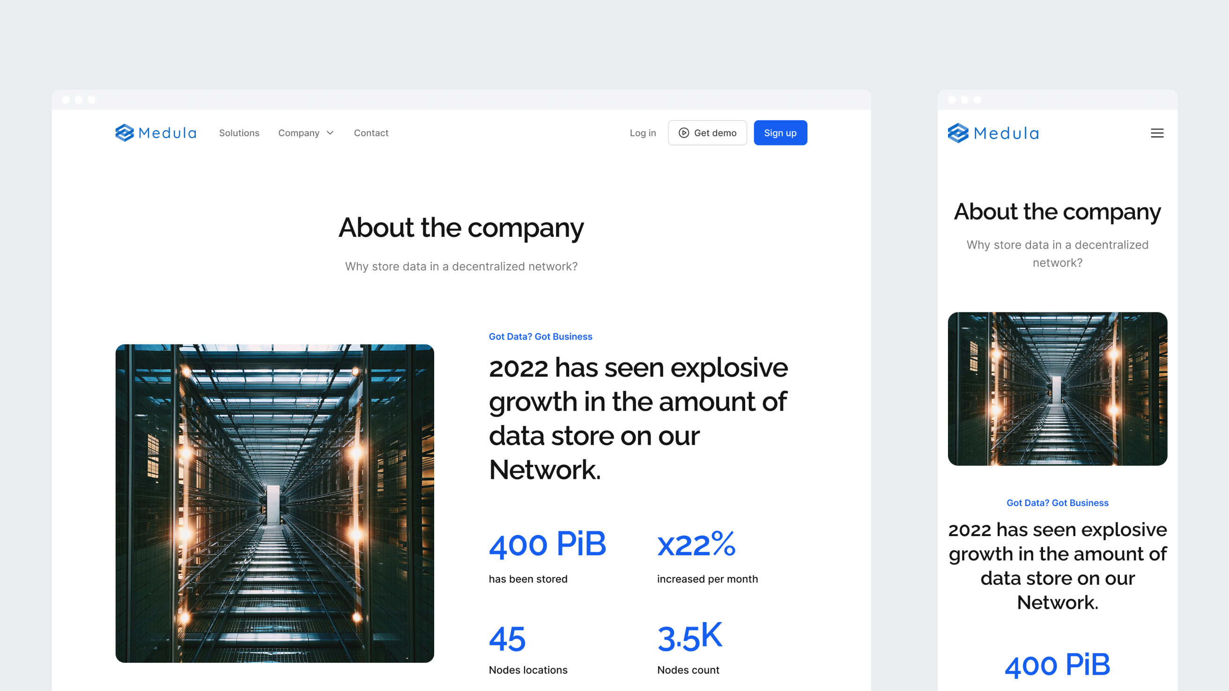Click the Medula logo in mobile preview

pyautogui.click(x=993, y=132)
